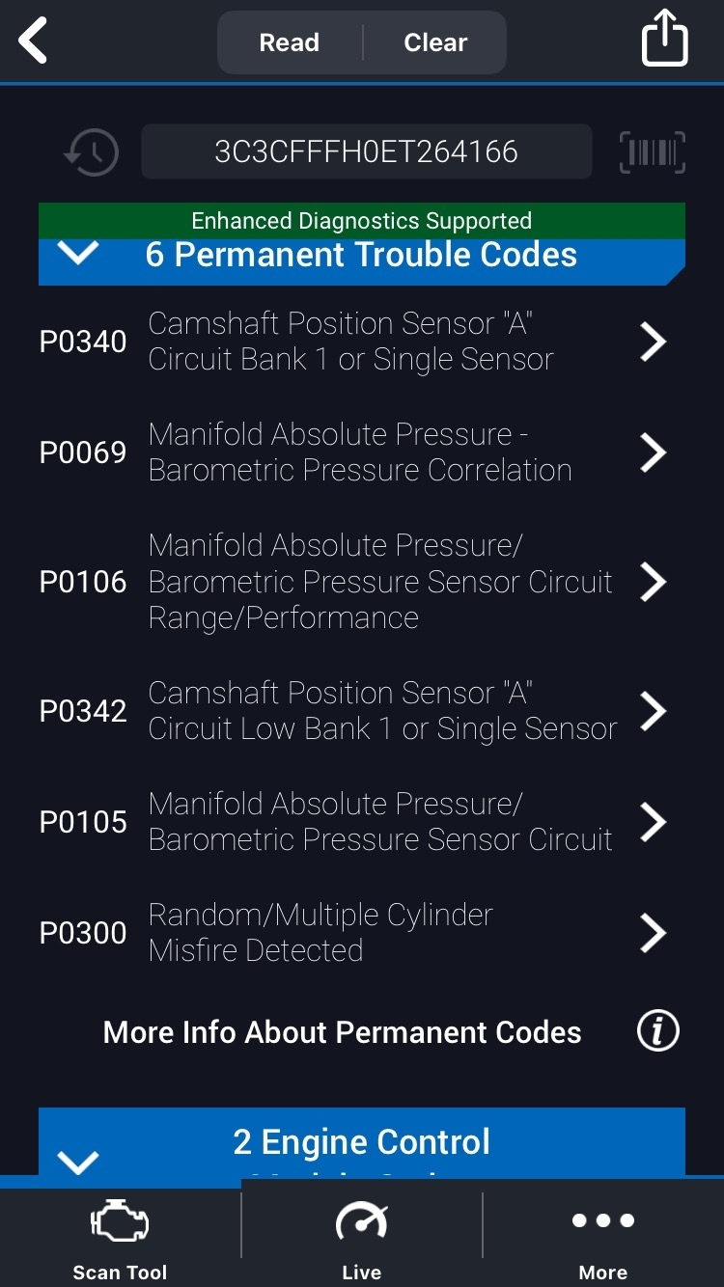Select the Read segment
The width and height of the screenshot is (724, 1287).
coord(290,42)
